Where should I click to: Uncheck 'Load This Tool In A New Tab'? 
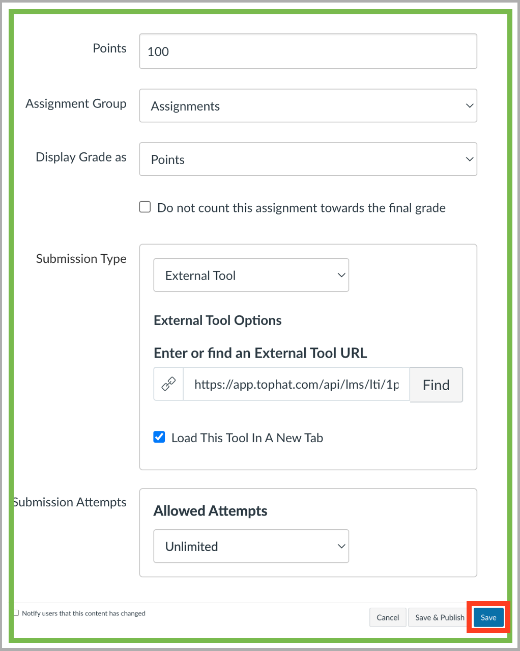click(x=159, y=437)
